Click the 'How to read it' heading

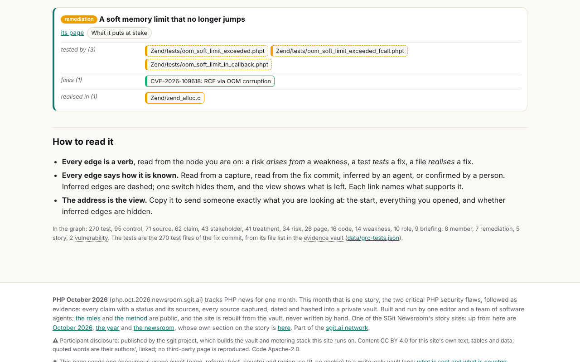(83, 142)
